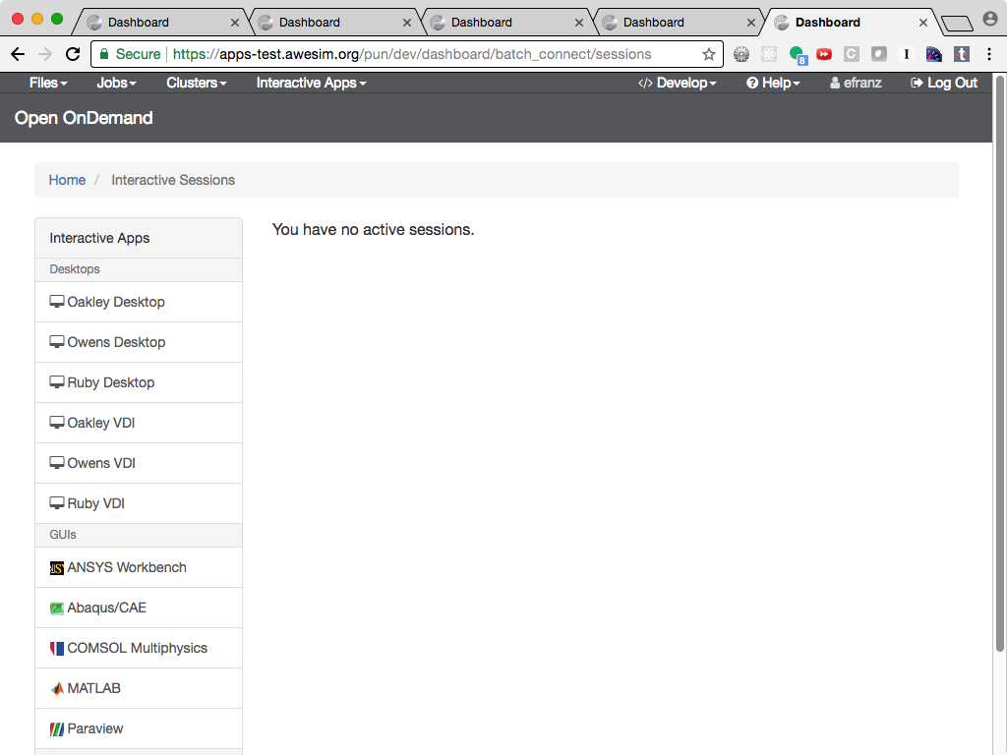Select the COMSOL Multiphysics icon
The image size is (1007, 755).
pos(56,647)
